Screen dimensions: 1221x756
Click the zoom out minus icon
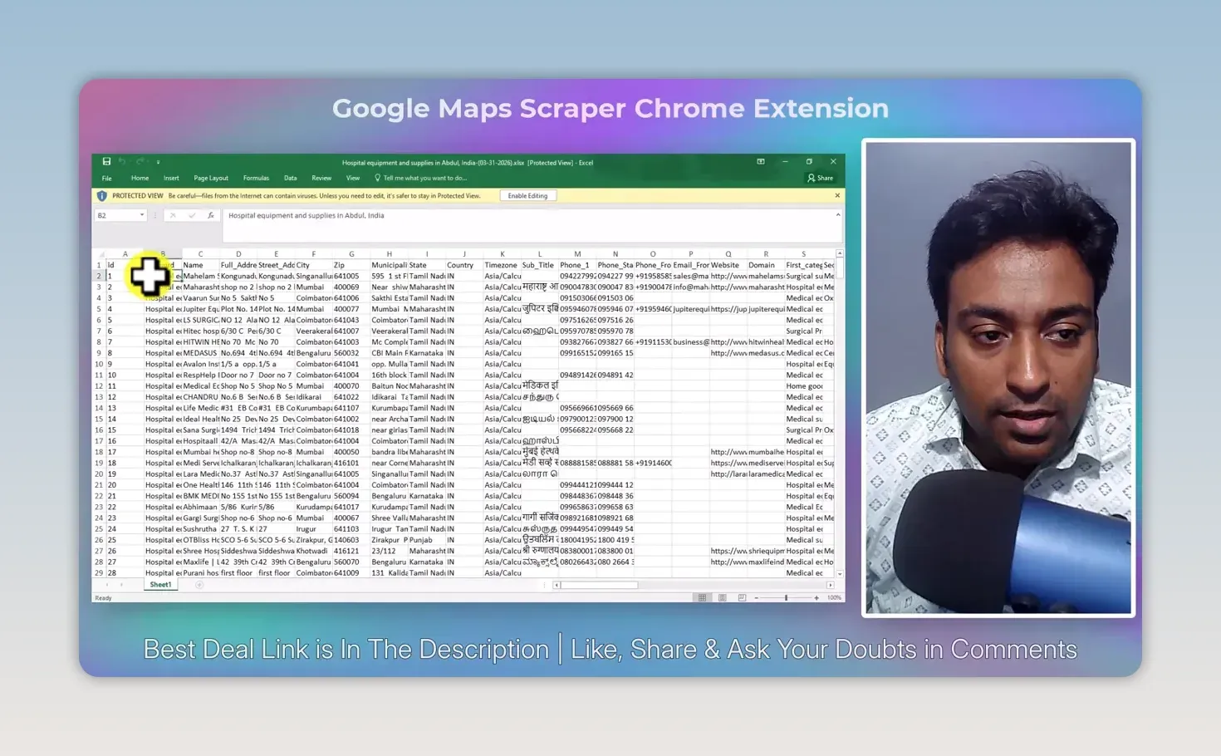[756, 597]
